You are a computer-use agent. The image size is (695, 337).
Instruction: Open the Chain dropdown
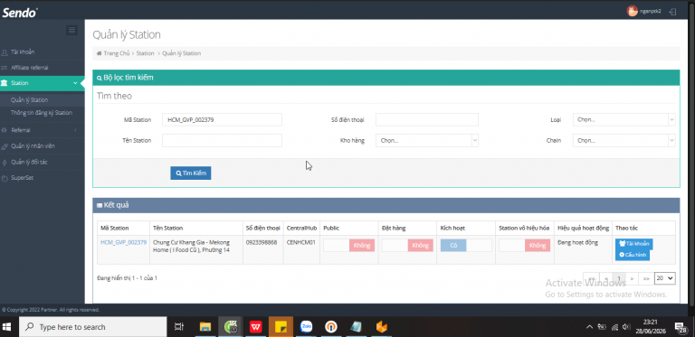click(x=624, y=141)
